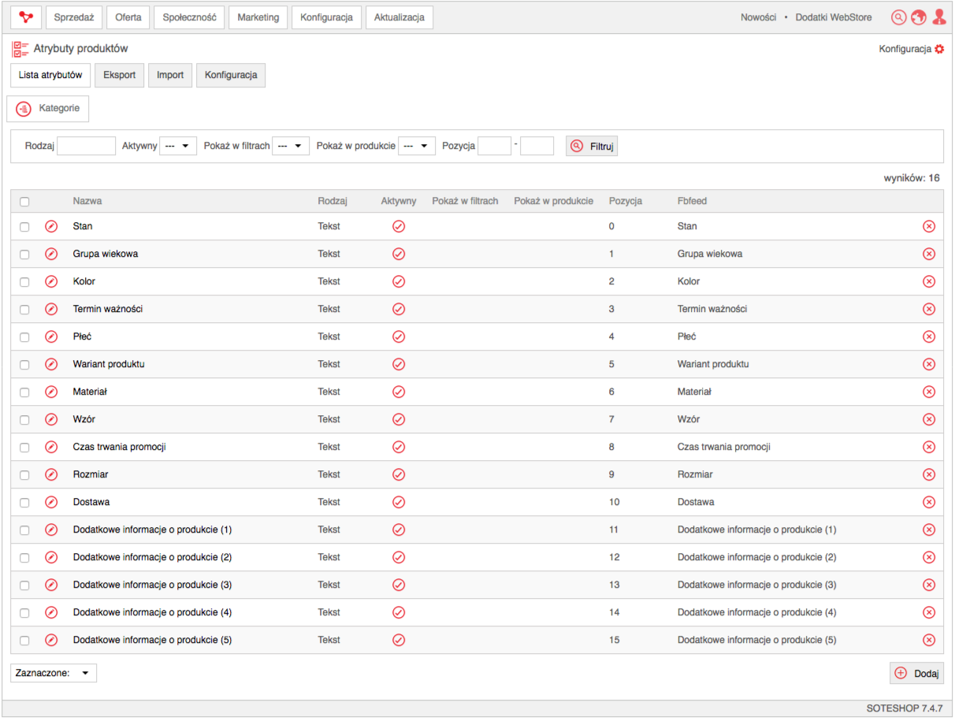Image resolution: width=955 pixels, height=721 pixels.
Task: Select the Płeć row checkbox
Action: [24, 337]
